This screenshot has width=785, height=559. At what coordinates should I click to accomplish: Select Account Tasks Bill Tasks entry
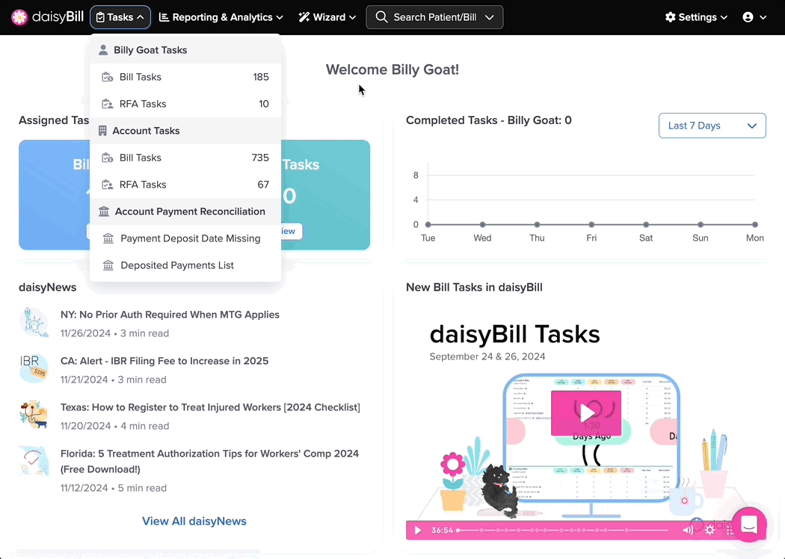pos(185,158)
